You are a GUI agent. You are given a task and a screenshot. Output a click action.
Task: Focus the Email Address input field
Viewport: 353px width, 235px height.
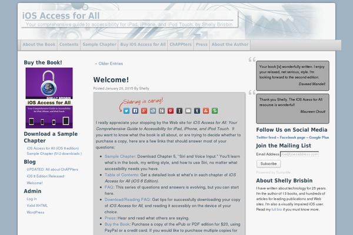tap(299, 155)
